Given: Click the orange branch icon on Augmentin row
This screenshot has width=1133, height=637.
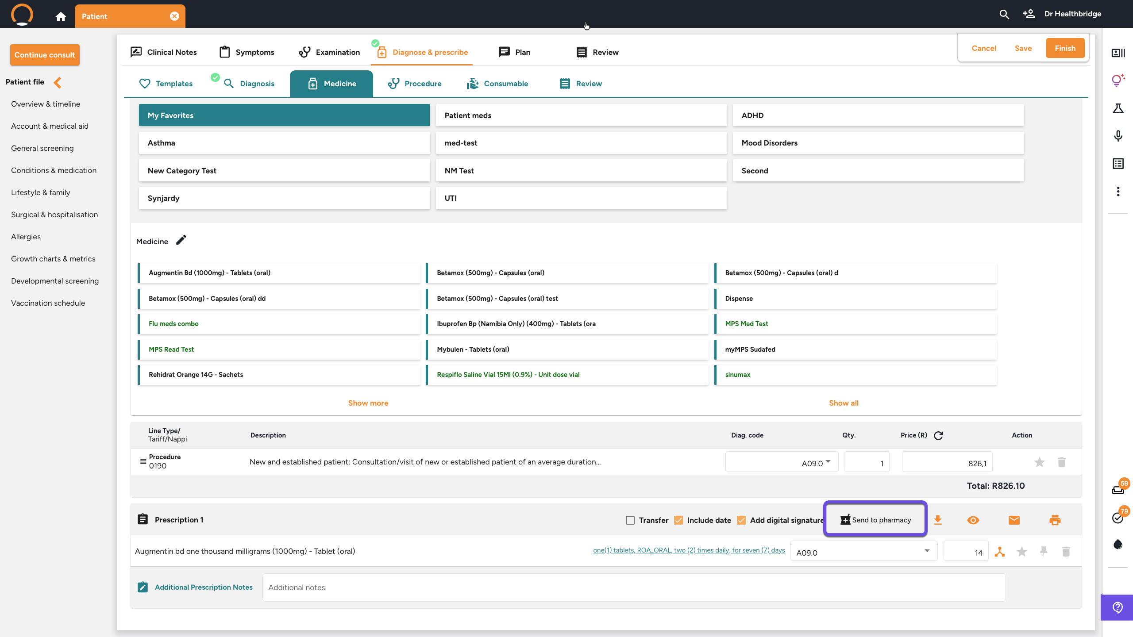Looking at the screenshot, I should click(1000, 552).
